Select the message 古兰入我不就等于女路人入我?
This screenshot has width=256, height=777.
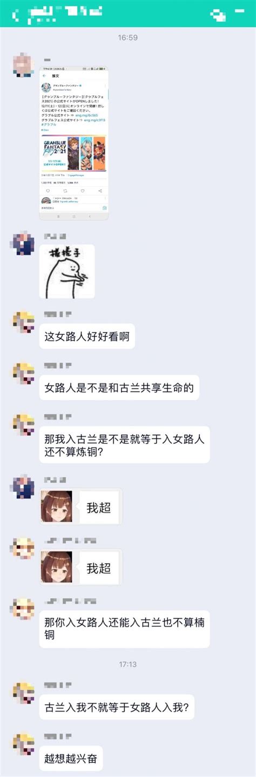tap(117, 707)
